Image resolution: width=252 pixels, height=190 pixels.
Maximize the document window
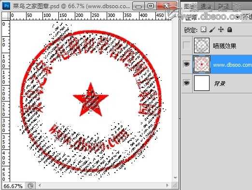[151, 6]
